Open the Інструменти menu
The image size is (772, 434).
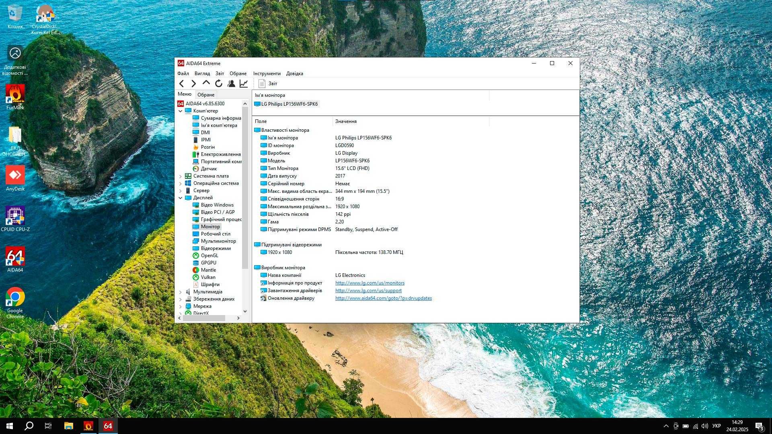(267, 74)
